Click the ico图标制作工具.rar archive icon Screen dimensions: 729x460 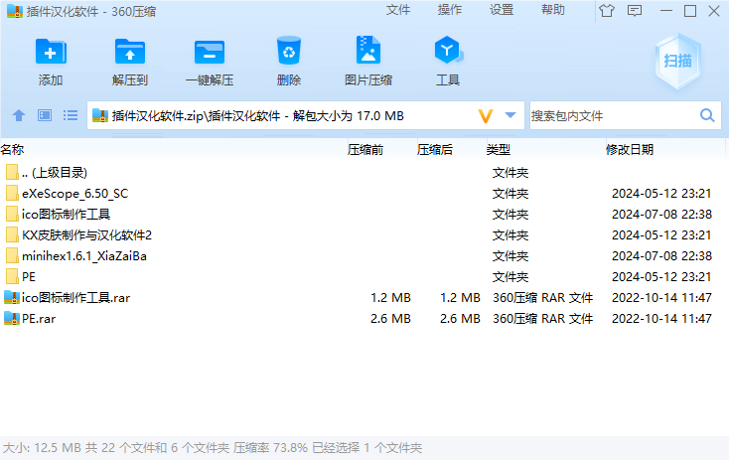click(12, 298)
